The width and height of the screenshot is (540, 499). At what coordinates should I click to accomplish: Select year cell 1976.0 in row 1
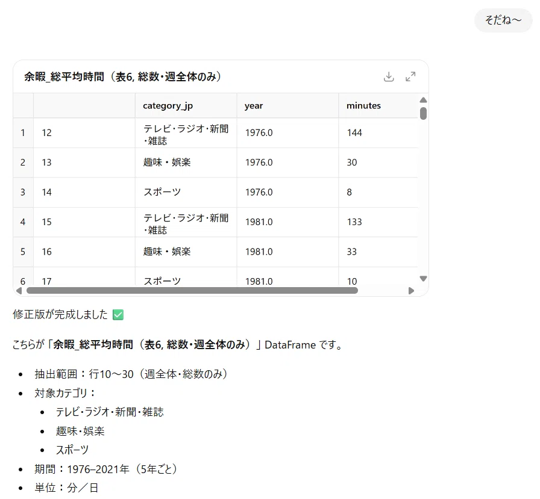click(x=287, y=133)
